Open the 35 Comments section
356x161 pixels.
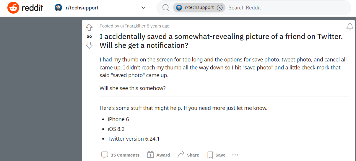[120, 155]
